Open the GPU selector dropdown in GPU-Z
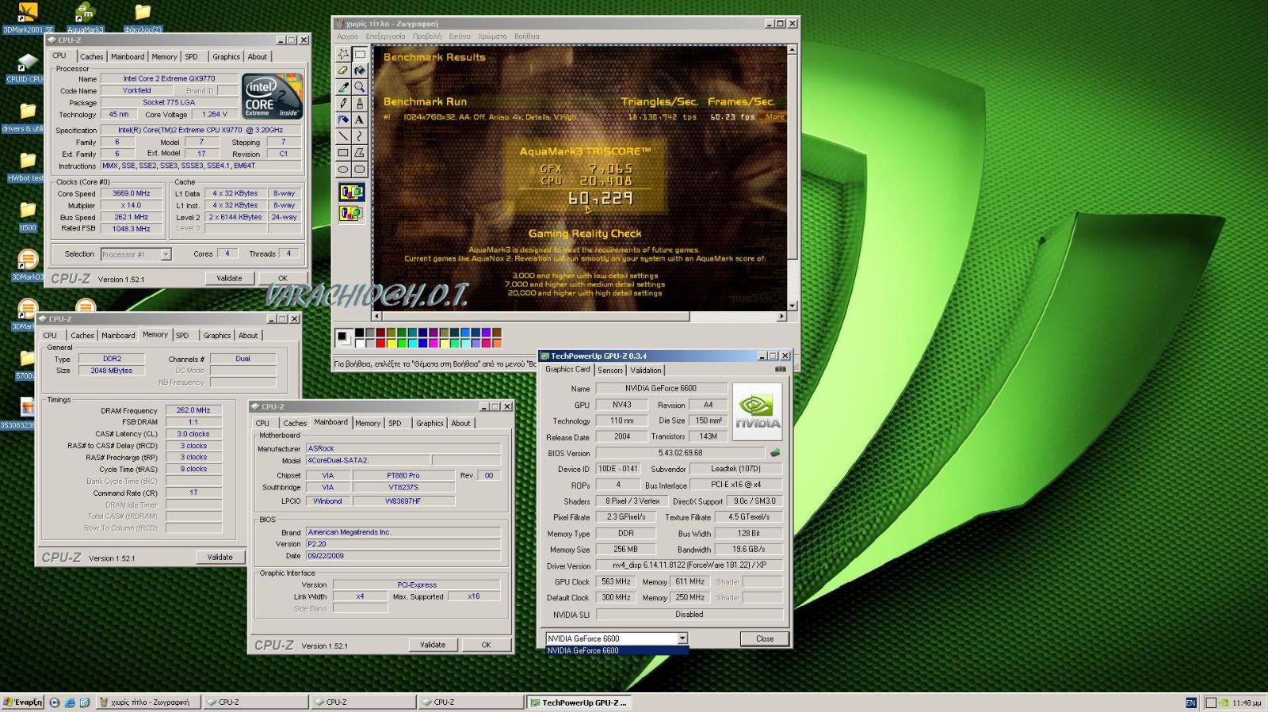 [x=682, y=638]
